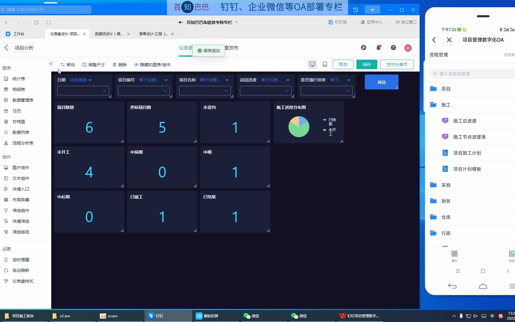Click the red user avatar
This screenshot has width=515, height=322.
point(408,48)
